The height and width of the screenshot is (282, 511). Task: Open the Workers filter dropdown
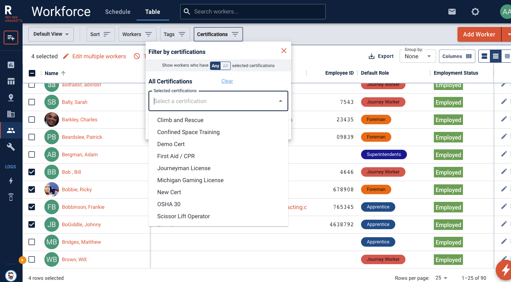click(137, 34)
